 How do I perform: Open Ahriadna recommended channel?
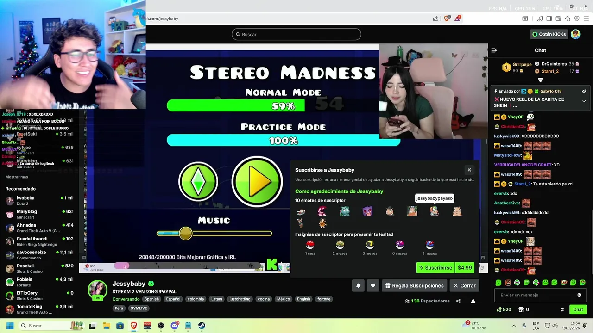[39, 228]
